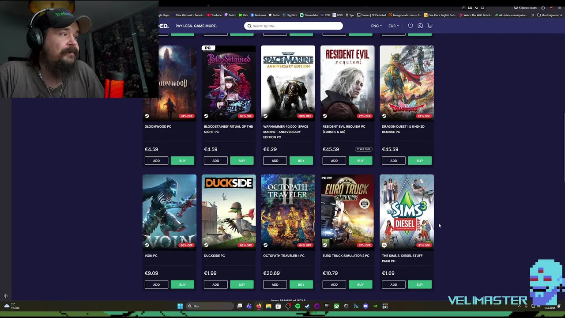Focus the Search by title field

293,26
